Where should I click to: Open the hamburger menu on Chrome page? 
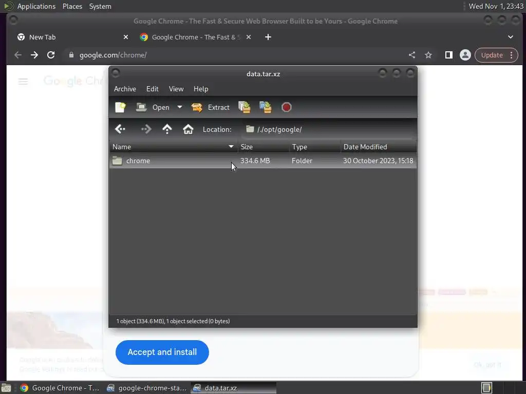pyautogui.click(x=23, y=82)
